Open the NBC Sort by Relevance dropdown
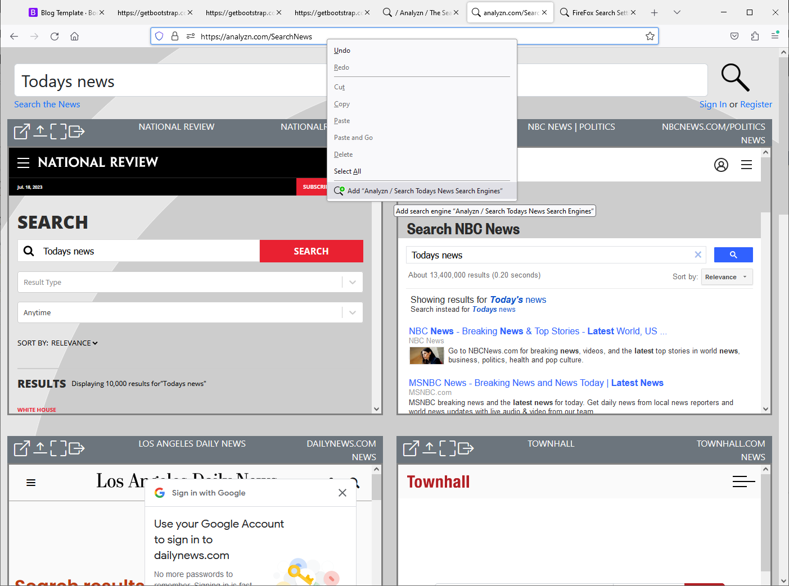 [727, 277]
